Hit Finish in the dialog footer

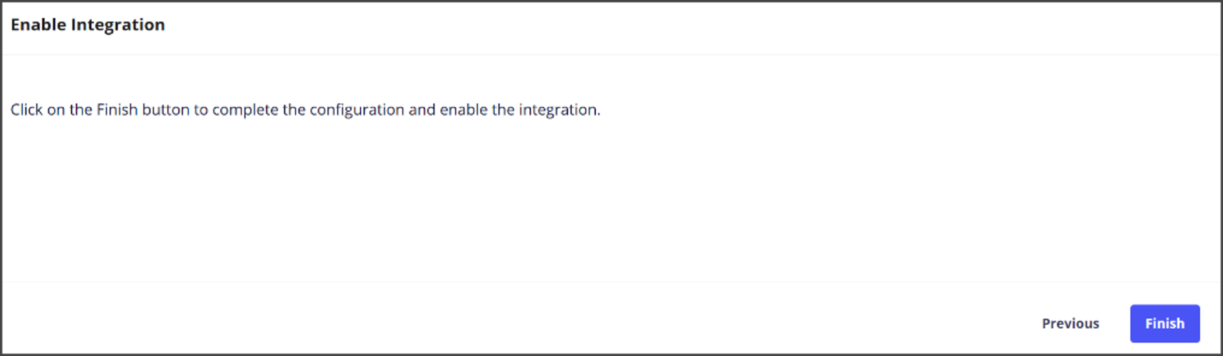tap(1164, 324)
